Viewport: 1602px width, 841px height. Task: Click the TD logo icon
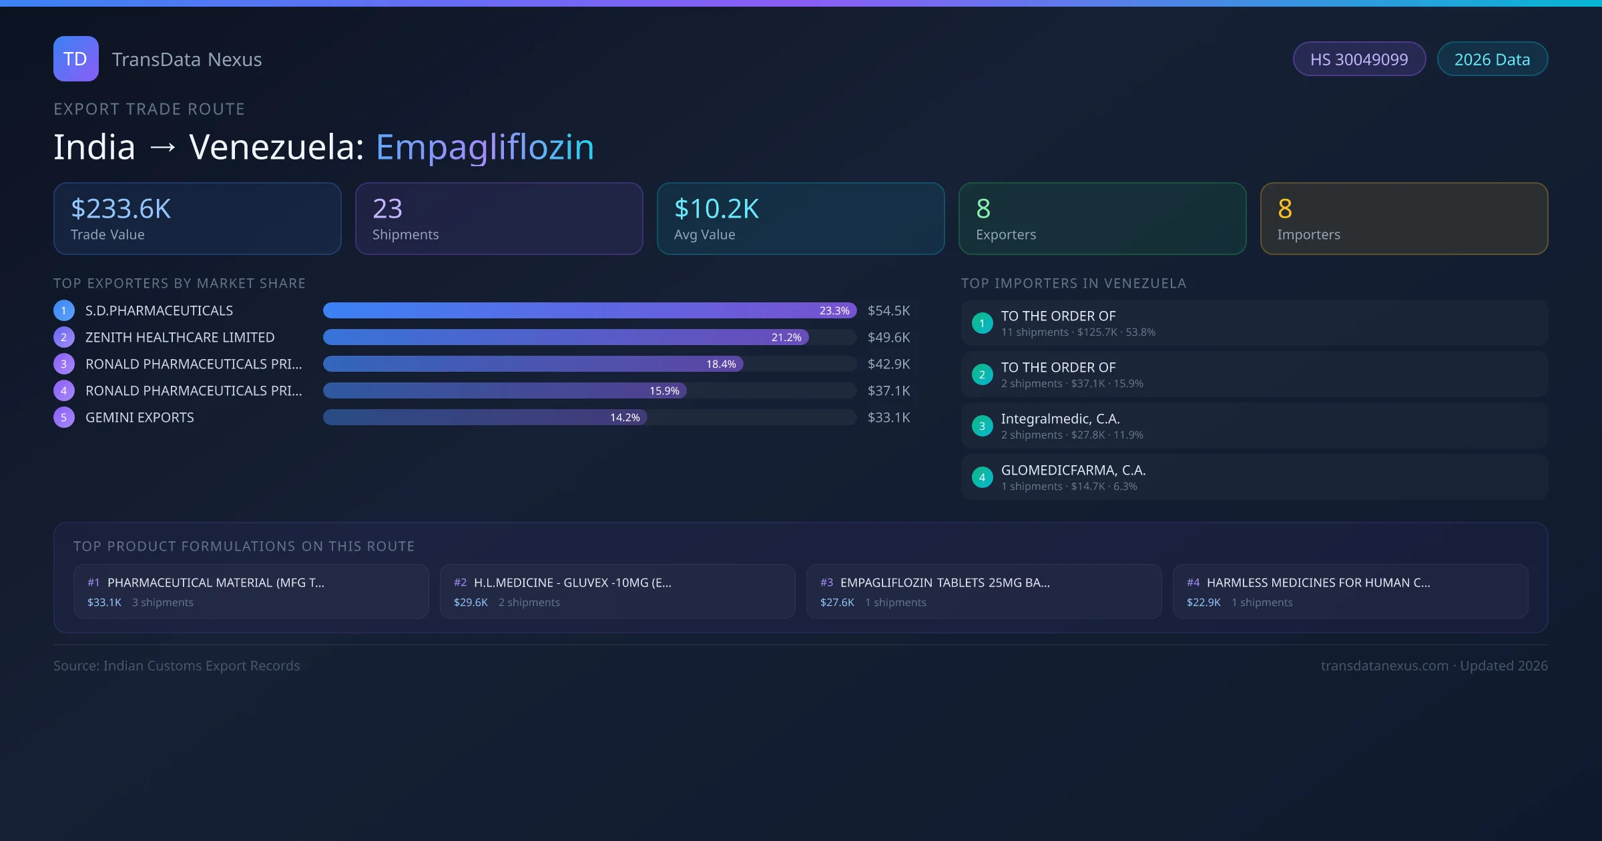(x=75, y=59)
